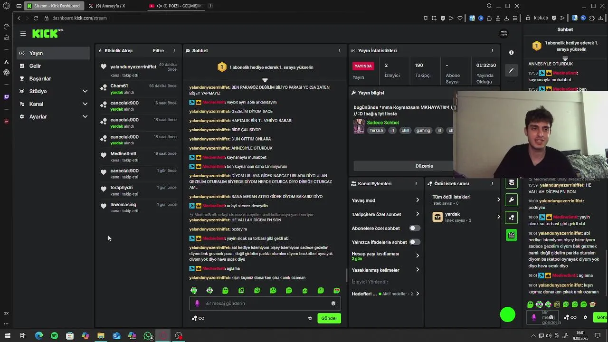Select Gelir in the sidebar
The width and height of the screenshot is (608, 342).
coord(53,66)
